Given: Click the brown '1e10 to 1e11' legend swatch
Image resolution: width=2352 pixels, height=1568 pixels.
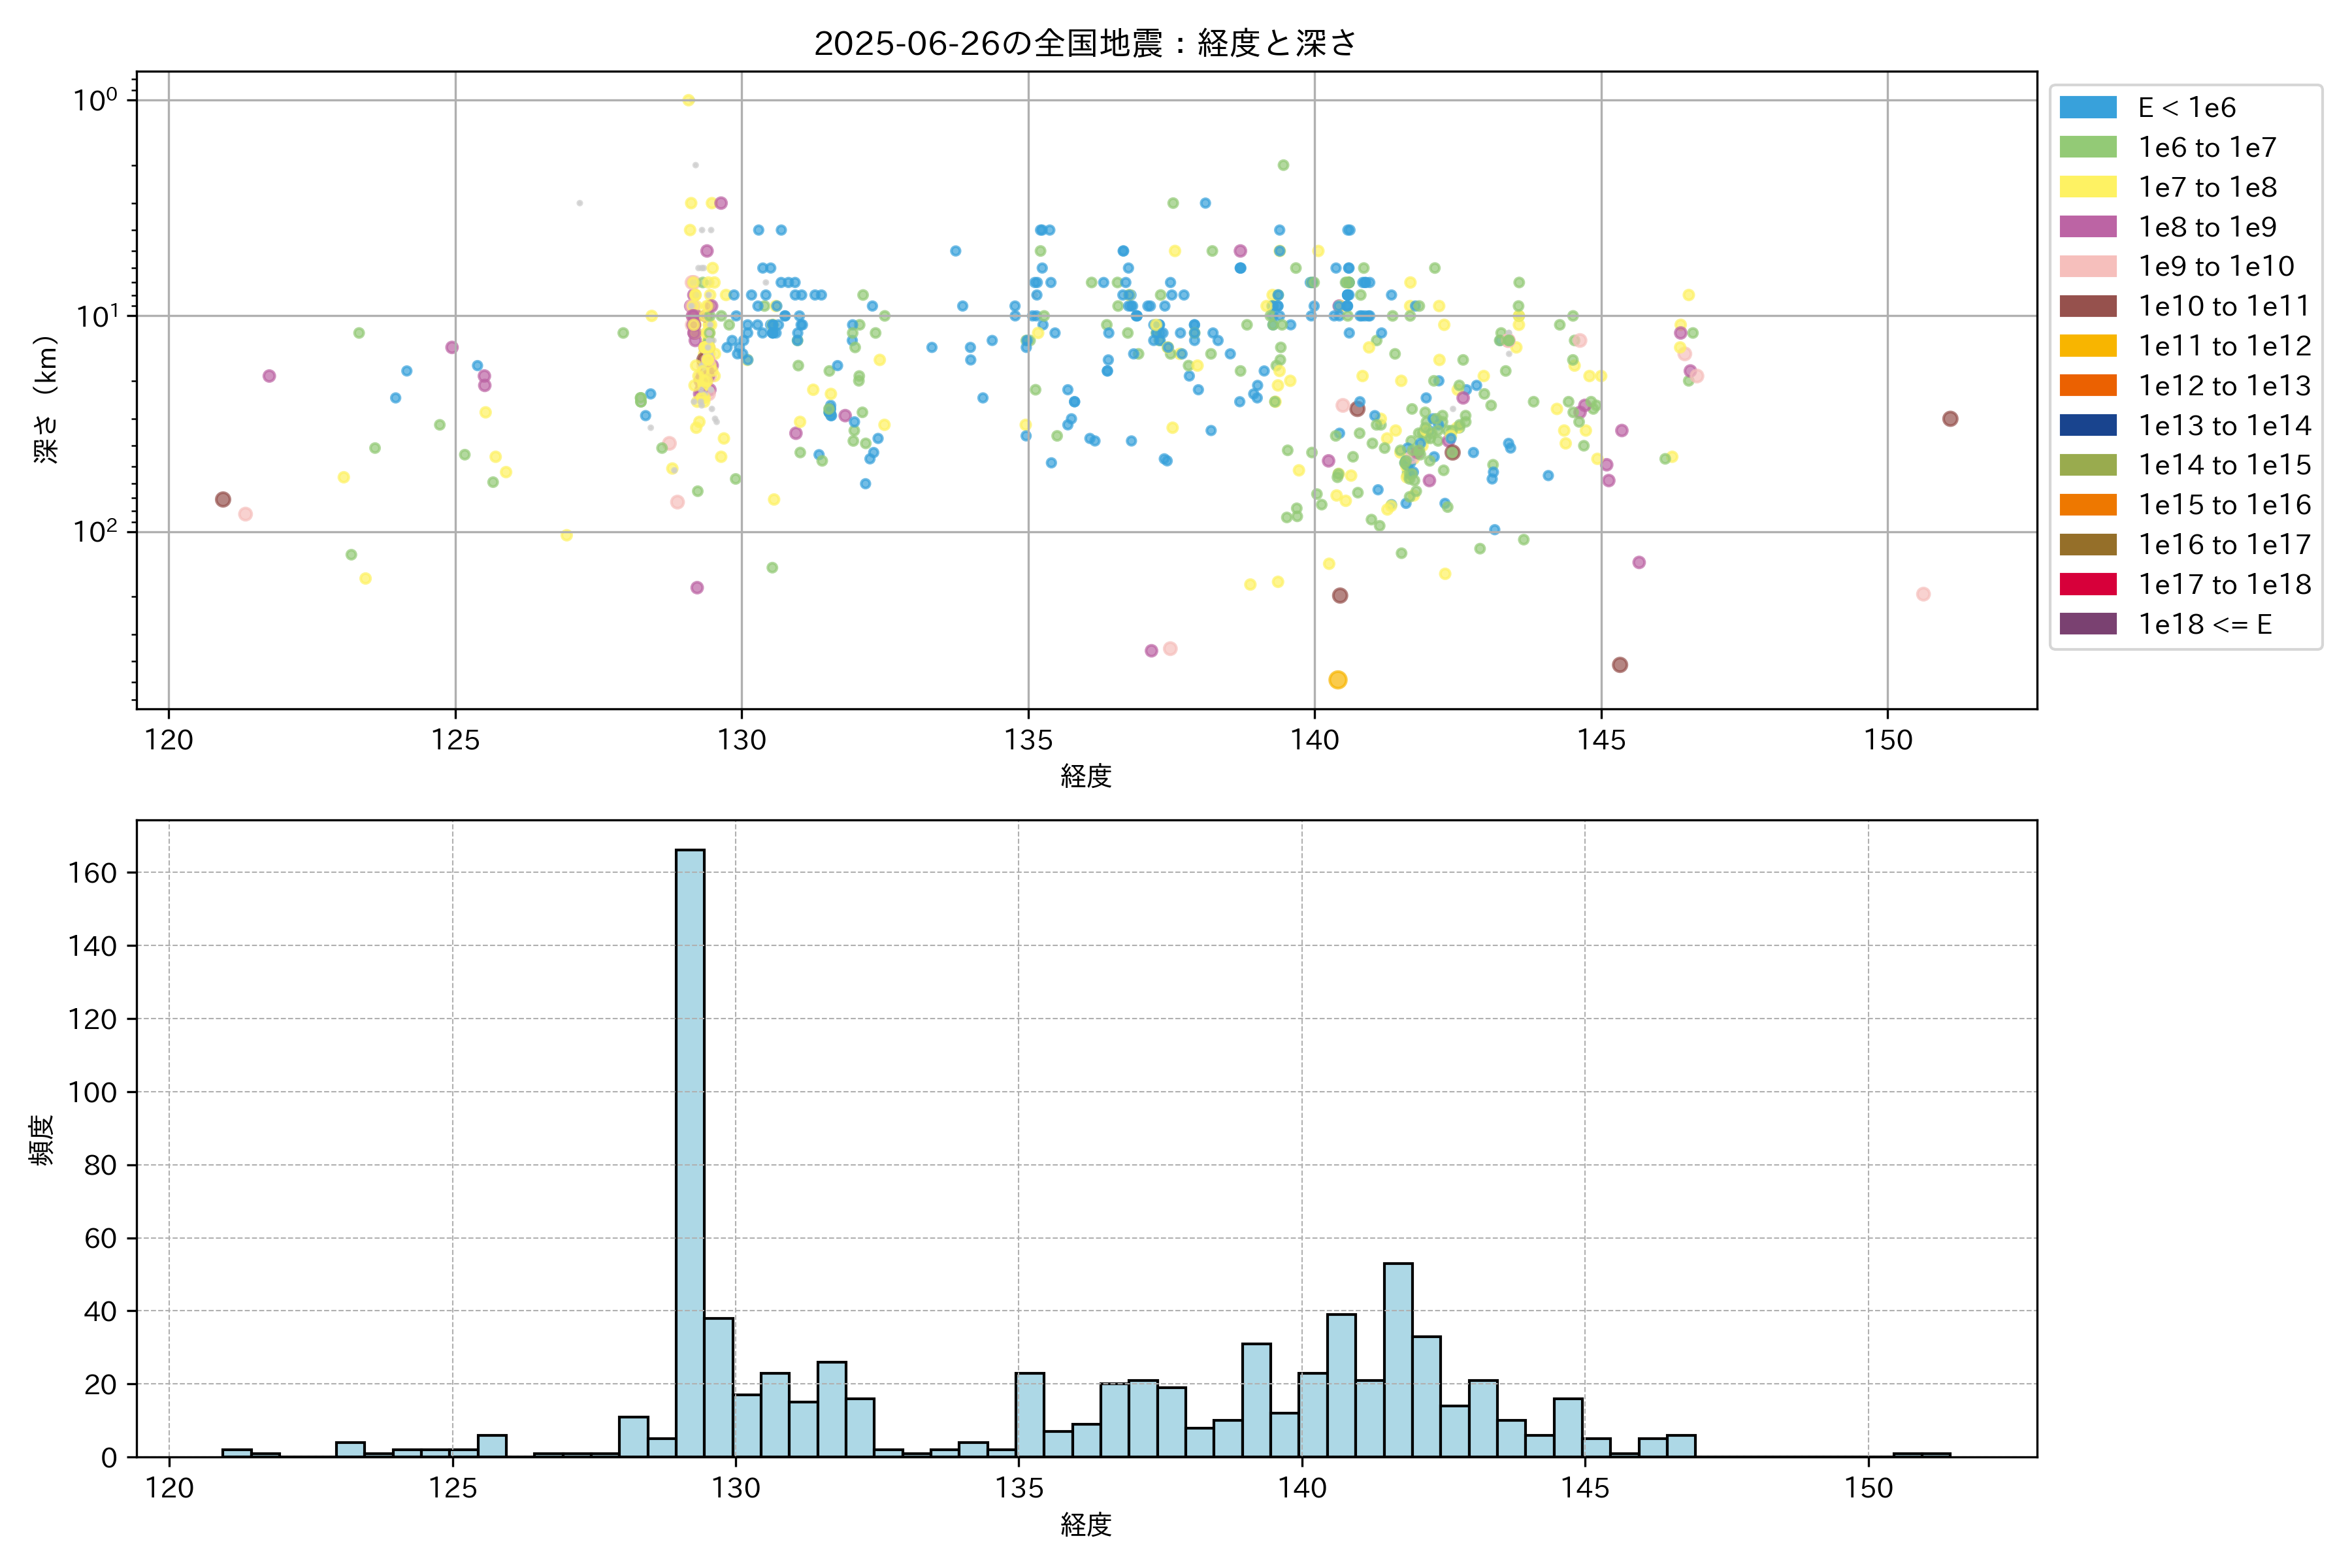Looking at the screenshot, I should [2087, 306].
